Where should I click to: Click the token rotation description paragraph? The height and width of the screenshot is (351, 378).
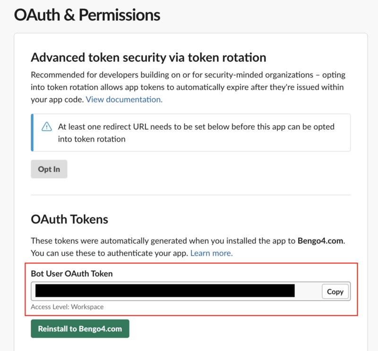click(x=188, y=87)
